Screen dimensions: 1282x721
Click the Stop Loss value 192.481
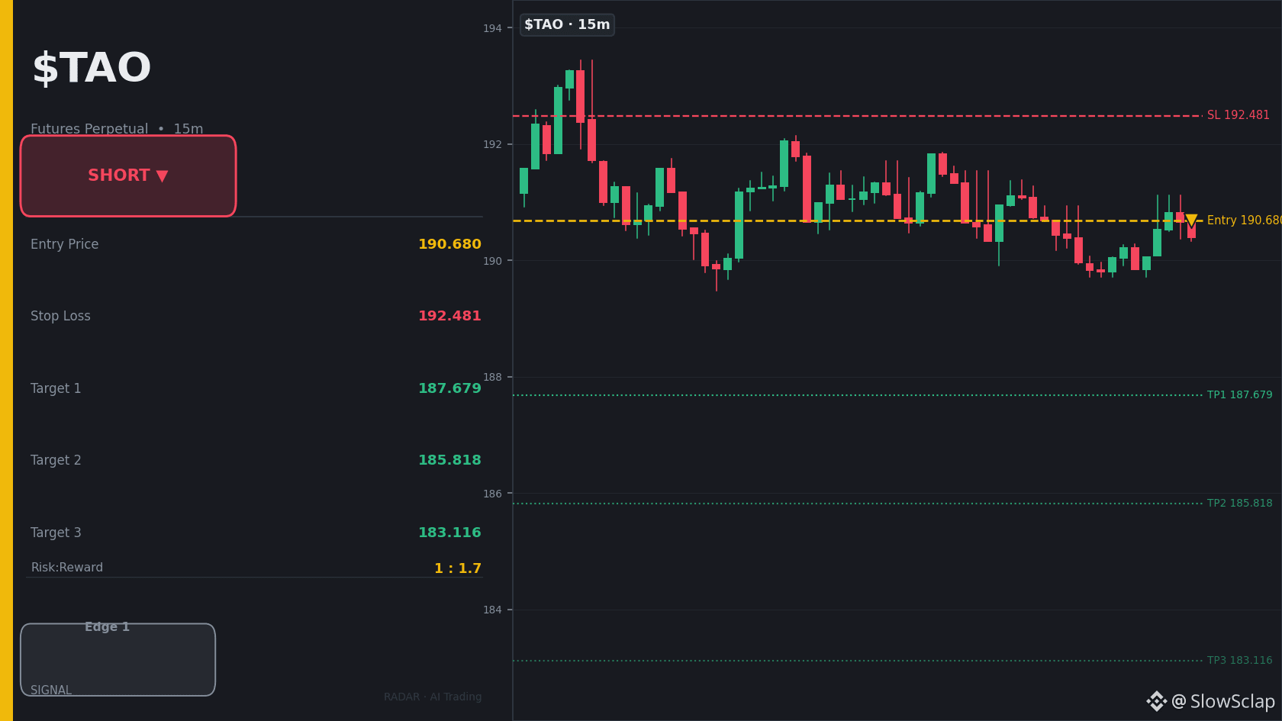[449, 316]
